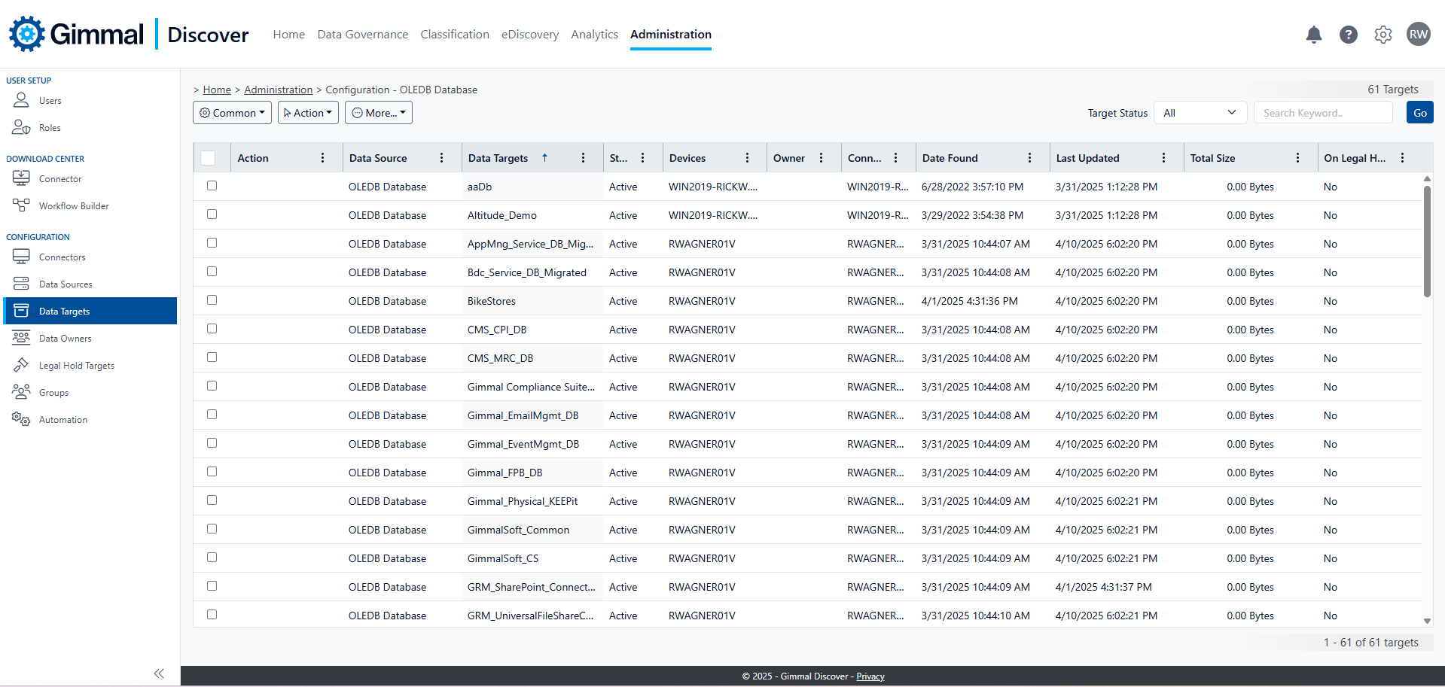Open the notifications bell icon
Viewport: 1445px width, 687px height.
coord(1313,35)
